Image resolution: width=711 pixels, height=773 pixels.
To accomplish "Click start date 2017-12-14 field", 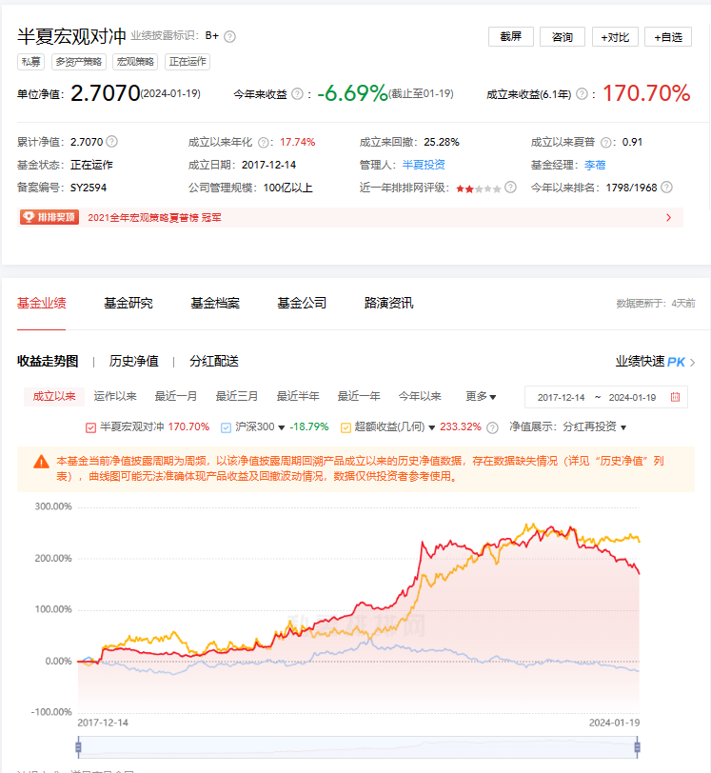I will click(x=561, y=397).
